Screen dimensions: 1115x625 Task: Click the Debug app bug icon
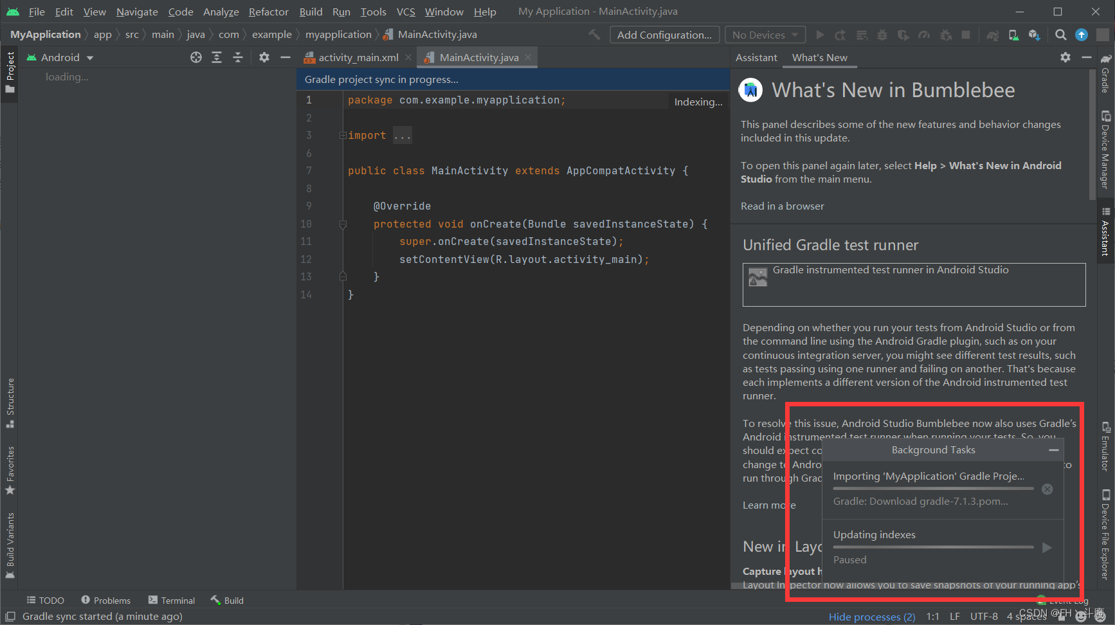pos(882,35)
